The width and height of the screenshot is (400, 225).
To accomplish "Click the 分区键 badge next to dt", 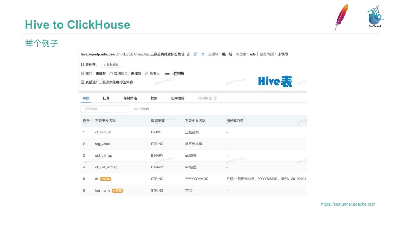I will [106, 179].
